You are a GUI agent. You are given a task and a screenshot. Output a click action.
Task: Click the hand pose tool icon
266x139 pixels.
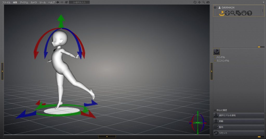[x=244, y=13]
